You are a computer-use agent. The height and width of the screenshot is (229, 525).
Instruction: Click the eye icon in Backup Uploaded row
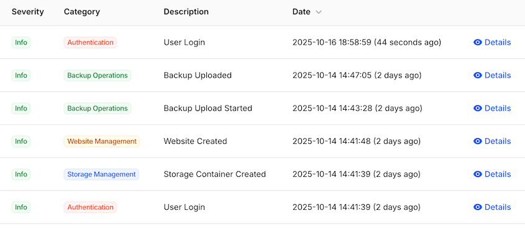[477, 75]
